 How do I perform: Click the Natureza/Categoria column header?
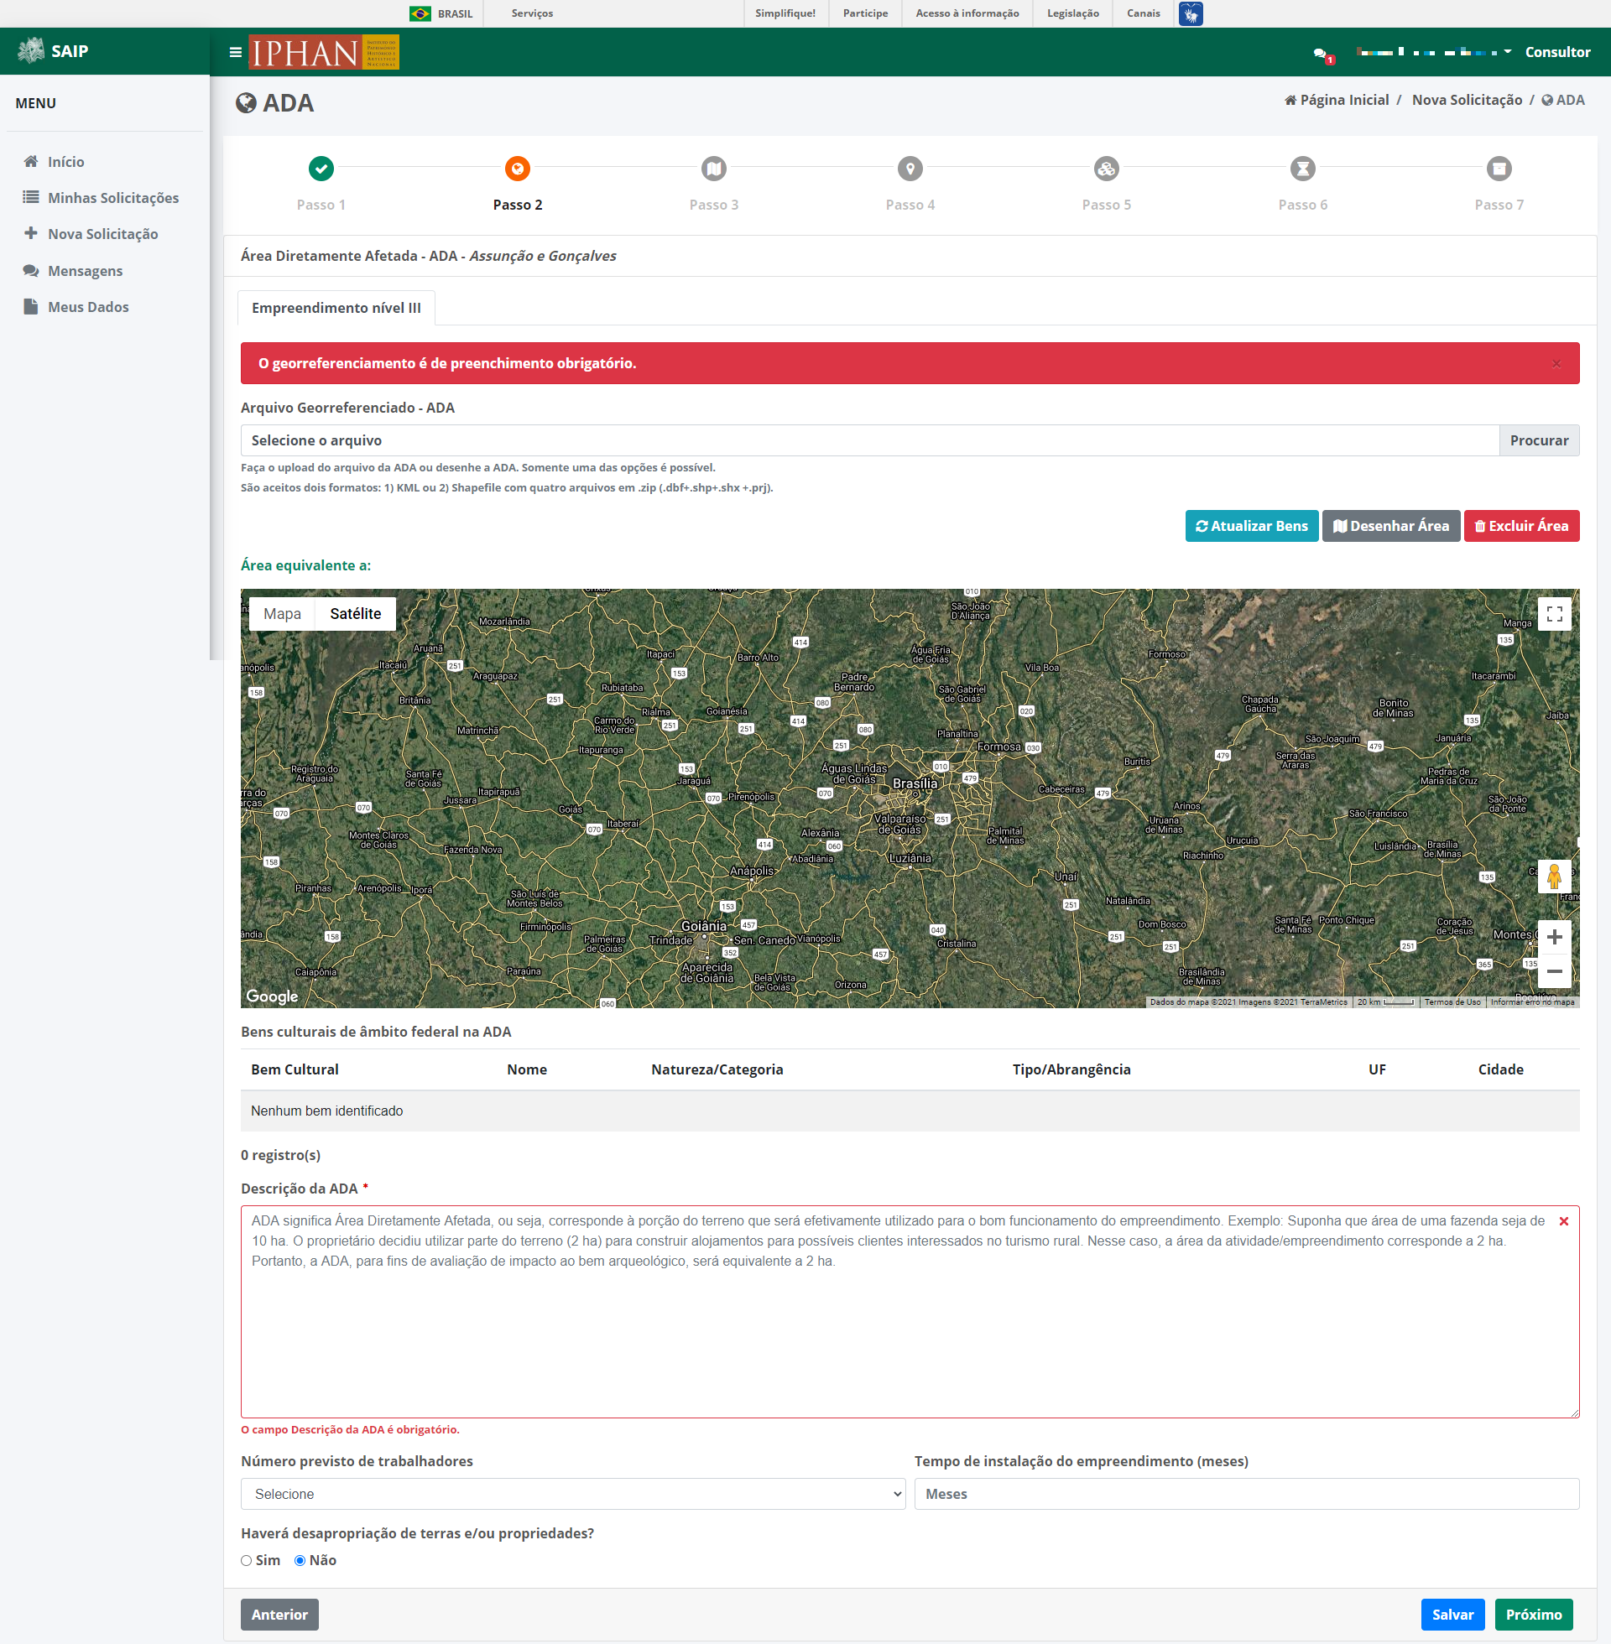coord(717,1069)
